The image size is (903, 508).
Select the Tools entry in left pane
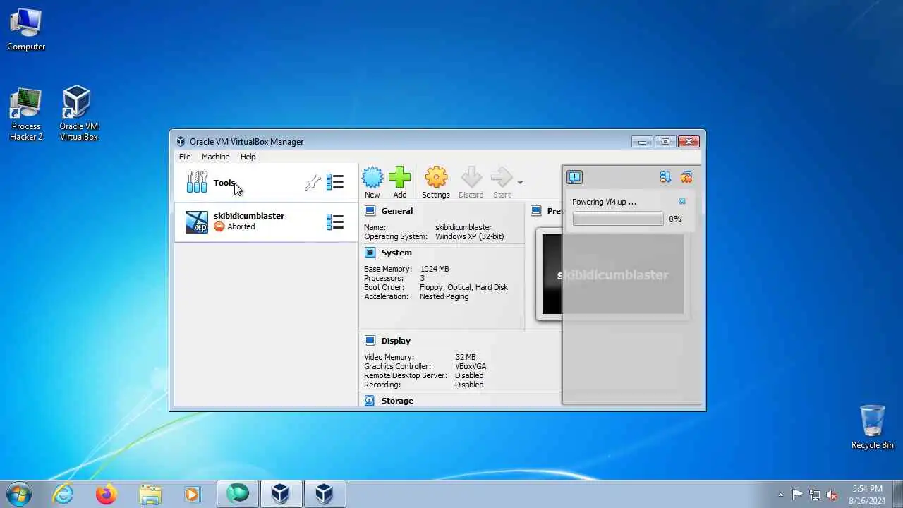[x=267, y=183]
